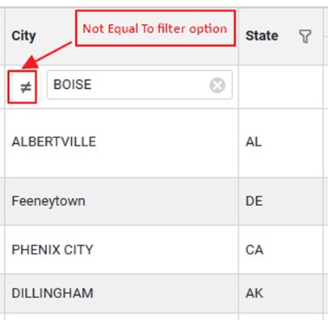
Task: Click the Not Equal To annotation label
Action: click(155, 28)
